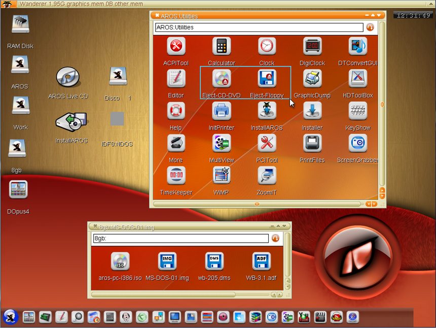Open the PCITool utility
Image resolution: width=436 pixels, height=328 pixels.
(267, 144)
